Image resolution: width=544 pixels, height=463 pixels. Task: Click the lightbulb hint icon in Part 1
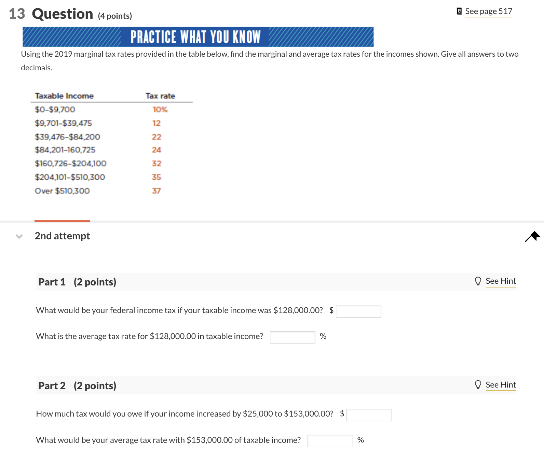coord(478,281)
